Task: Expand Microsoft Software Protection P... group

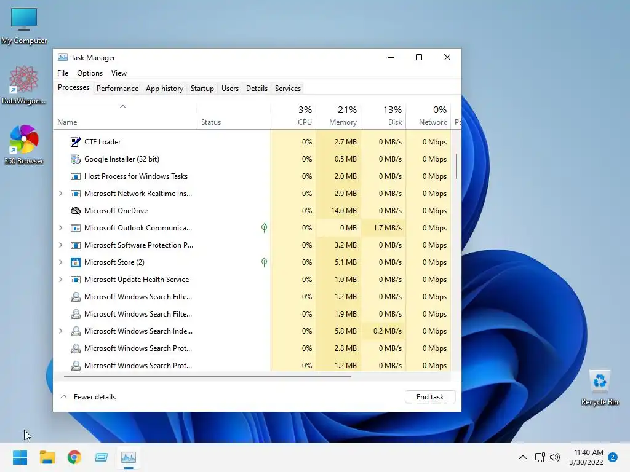Action: click(61, 245)
